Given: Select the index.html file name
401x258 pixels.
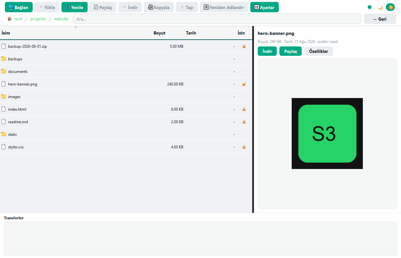Looking at the screenshot, I should pyautogui.click(x=17, y=109).
